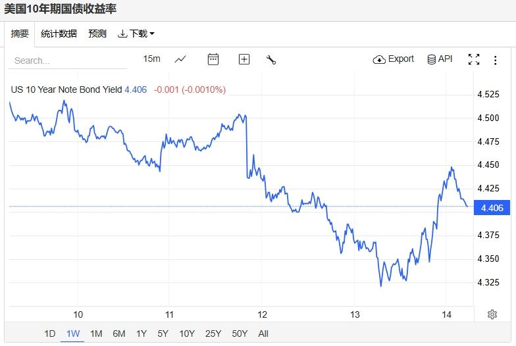
Task: Switch to the 预测 tab
Action: (x=97, y=34)
